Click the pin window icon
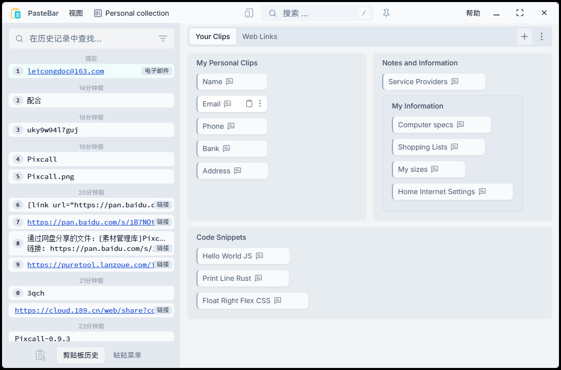Screen dimensions: 561x370 coord(386,13)
